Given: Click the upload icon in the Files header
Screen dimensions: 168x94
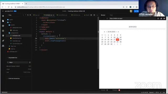Looking at the screenshot, I should coord(26,15).
